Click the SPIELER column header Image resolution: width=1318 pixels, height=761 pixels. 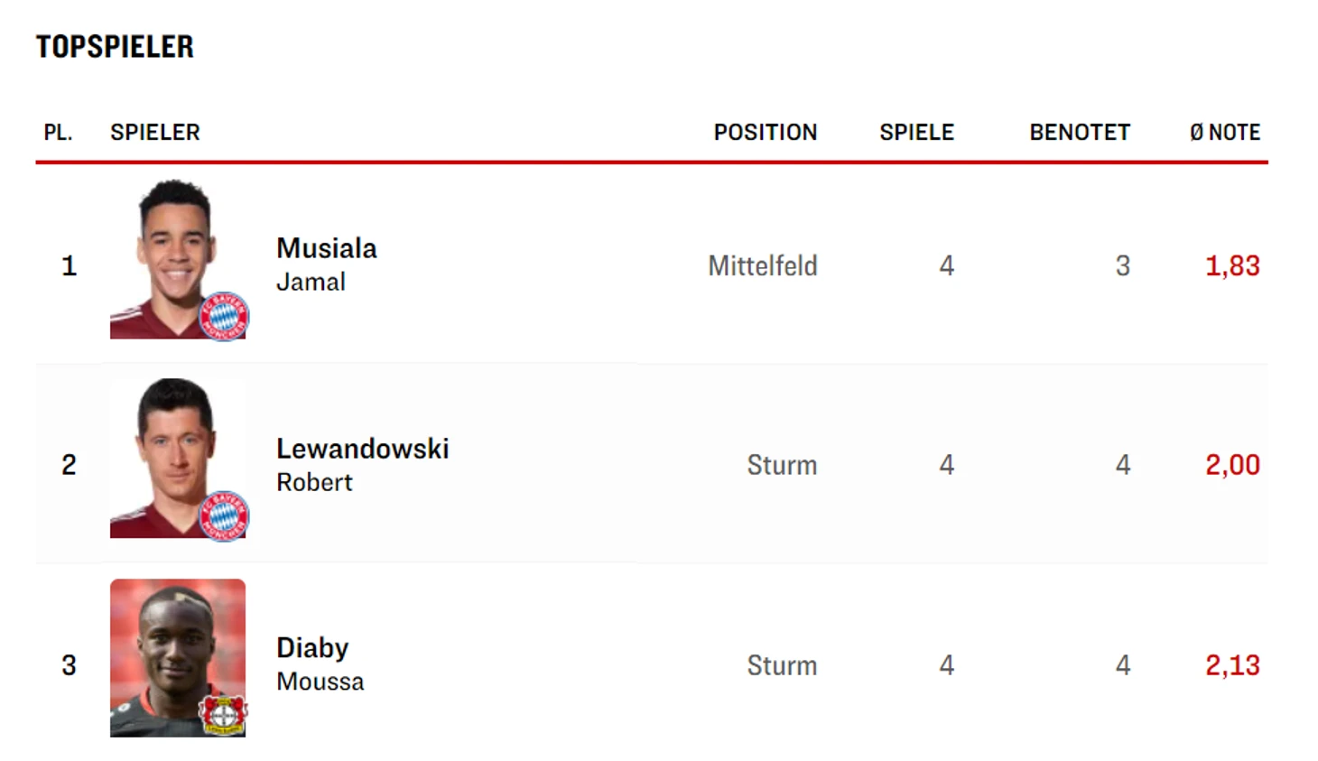point(155,133)
